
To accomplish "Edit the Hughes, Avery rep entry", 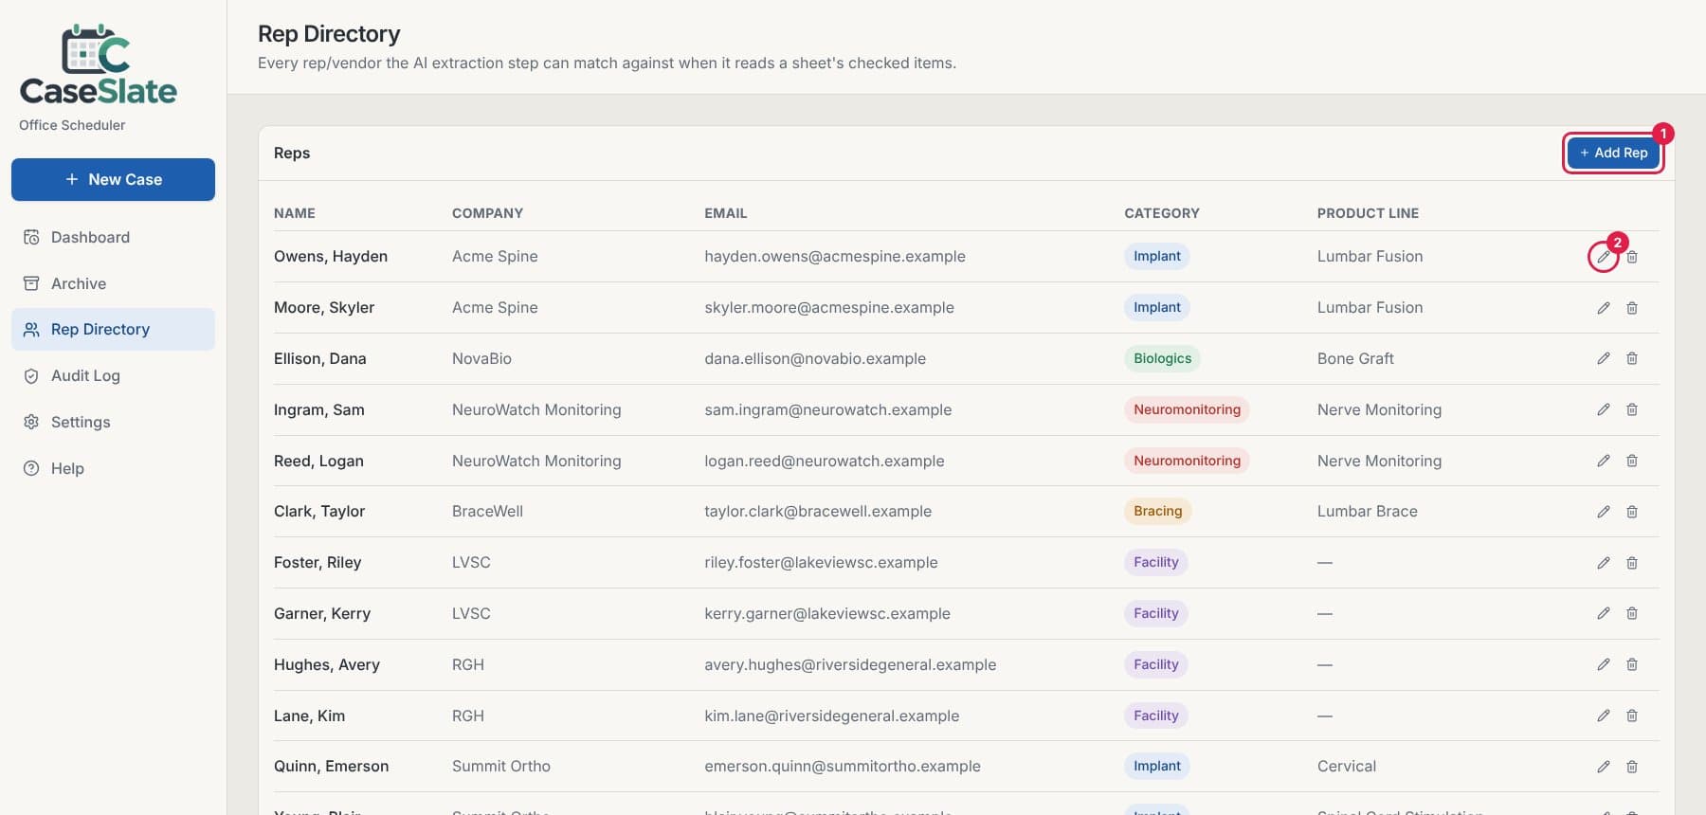I will [x=1603, y=664].
